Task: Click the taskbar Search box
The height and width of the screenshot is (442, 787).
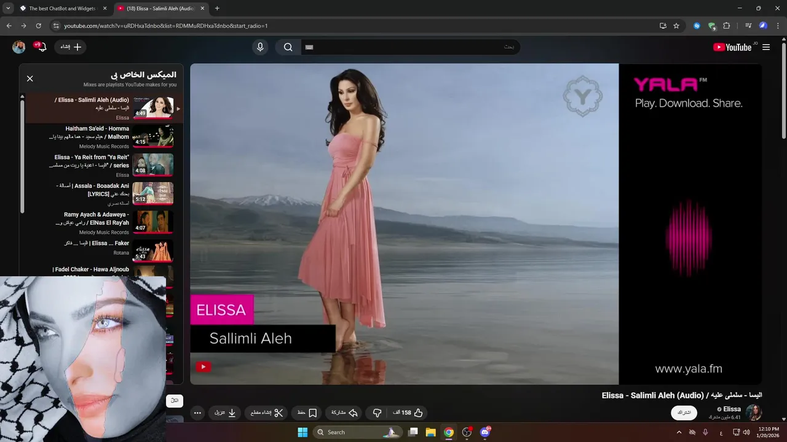Action: coord(358,432)
